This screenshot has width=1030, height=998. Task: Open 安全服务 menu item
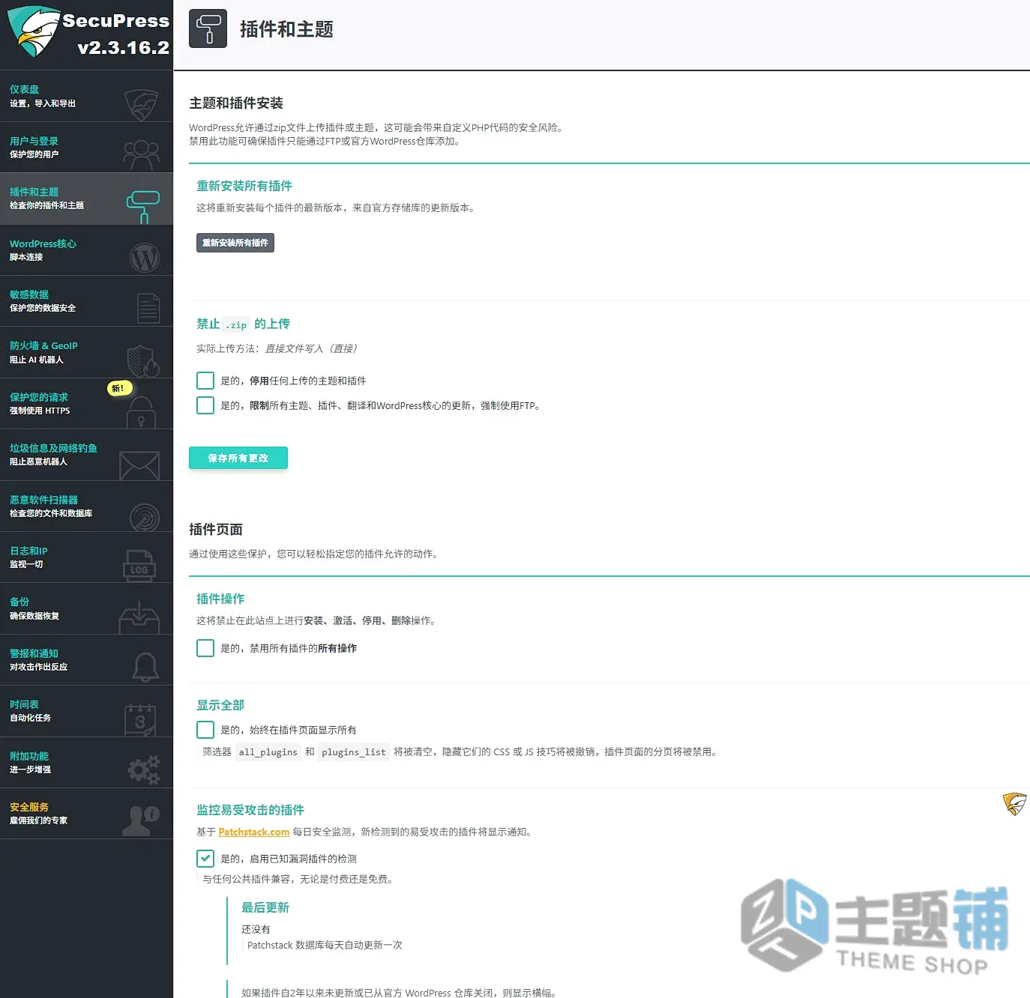(x=86, y=814)
